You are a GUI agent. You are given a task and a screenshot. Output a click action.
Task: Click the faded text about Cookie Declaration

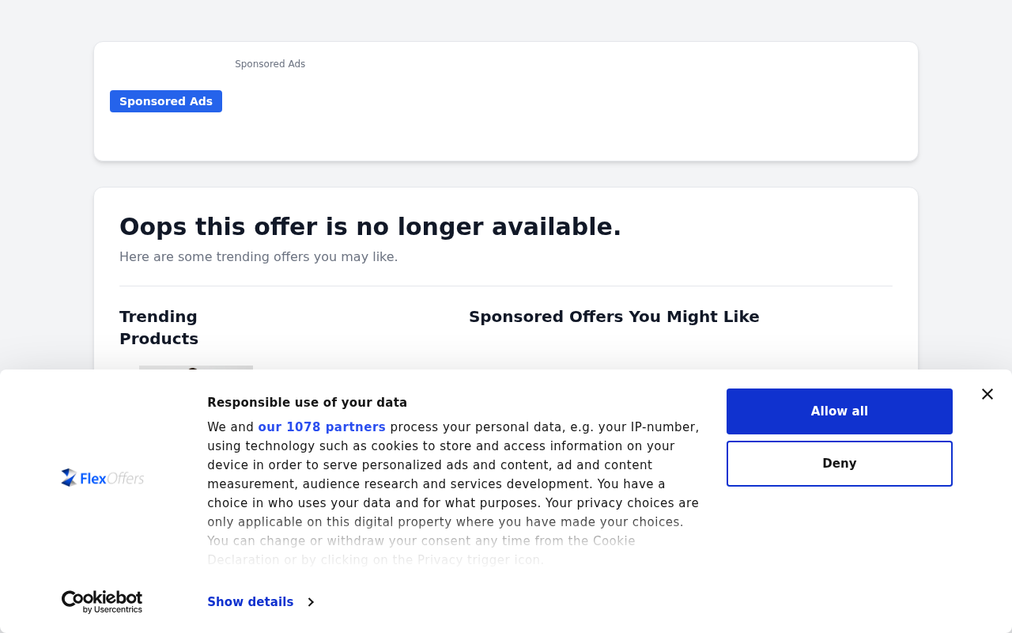pyautogui.click(x=421, y=551)
